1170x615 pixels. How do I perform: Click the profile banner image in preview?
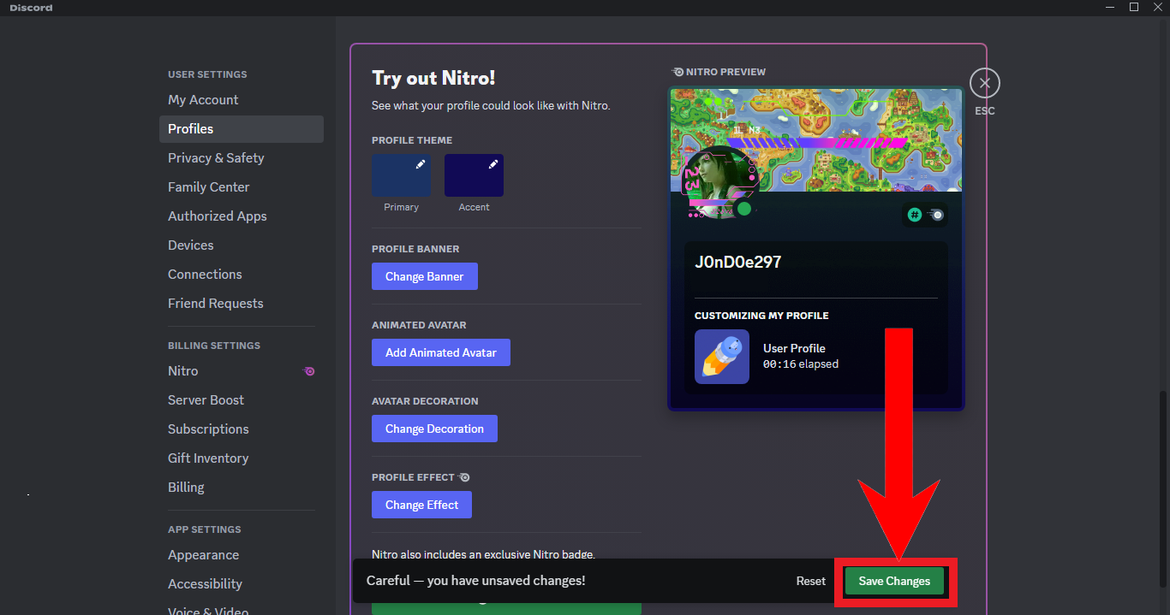point(816,139)
